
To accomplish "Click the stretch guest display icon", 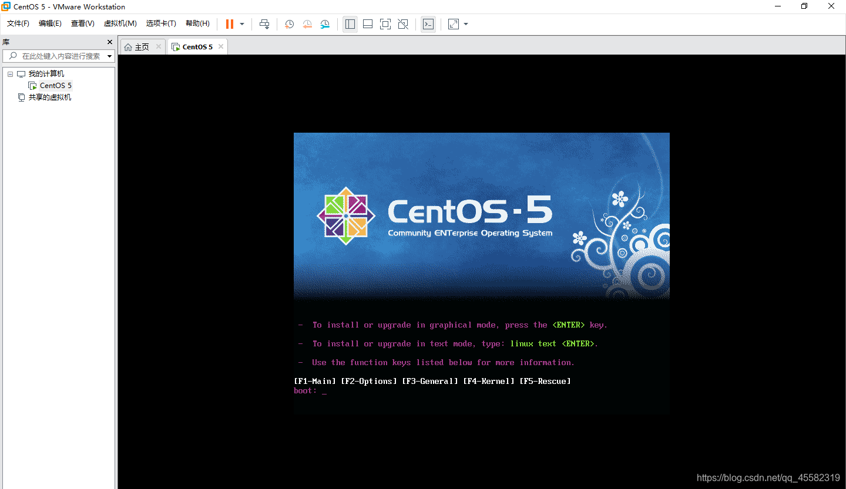I will coord(454,24).
